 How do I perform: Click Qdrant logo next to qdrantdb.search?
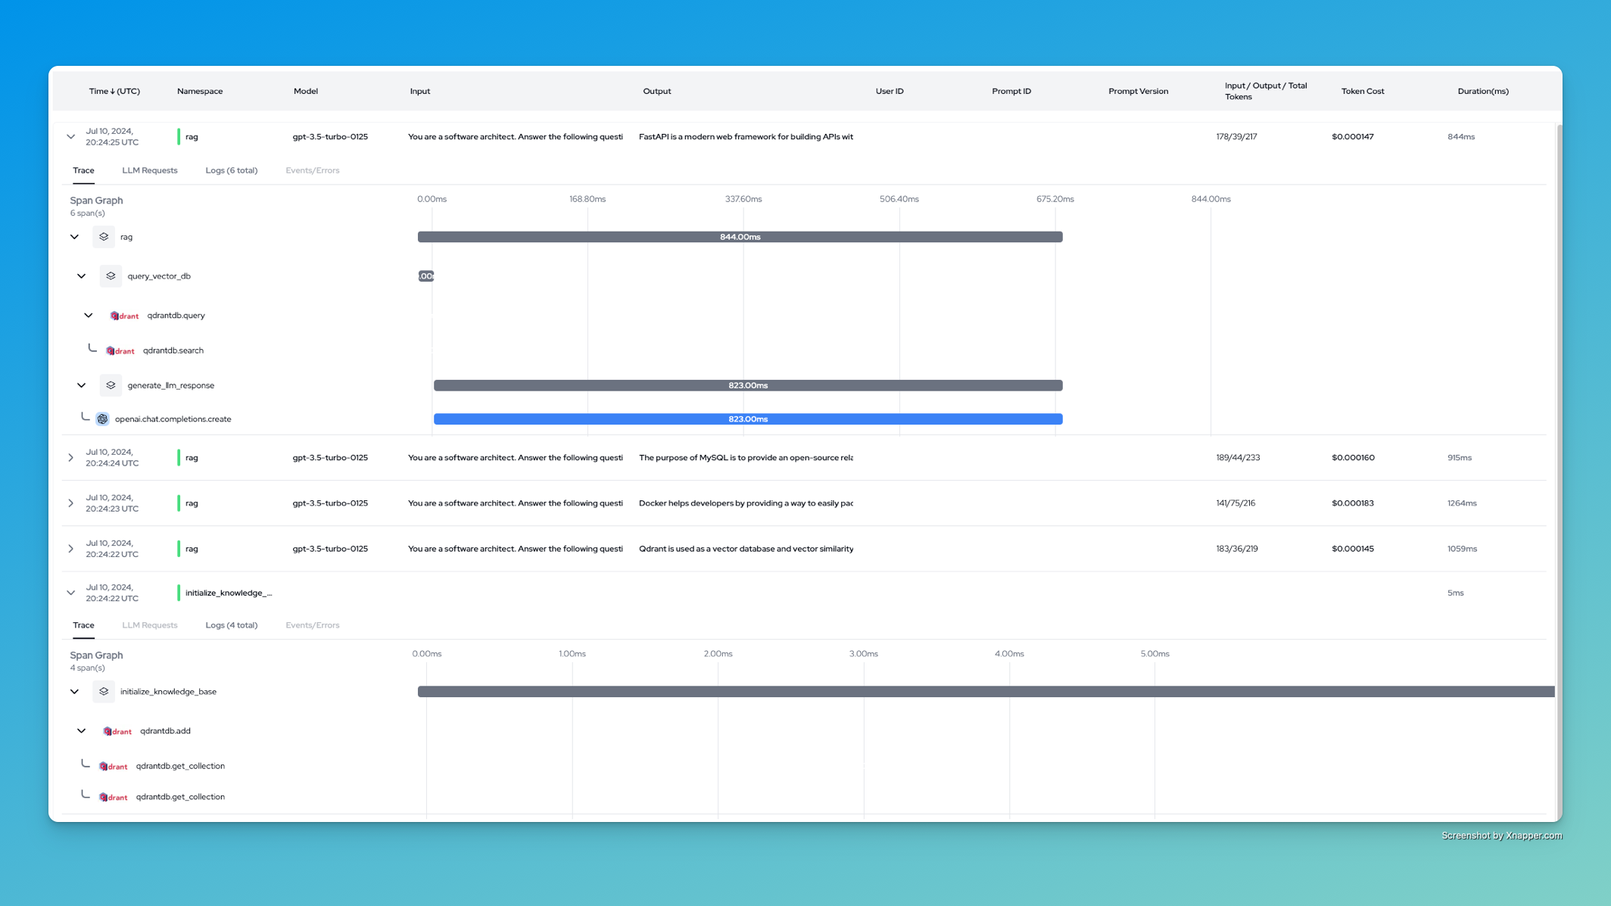click(120, 350)
